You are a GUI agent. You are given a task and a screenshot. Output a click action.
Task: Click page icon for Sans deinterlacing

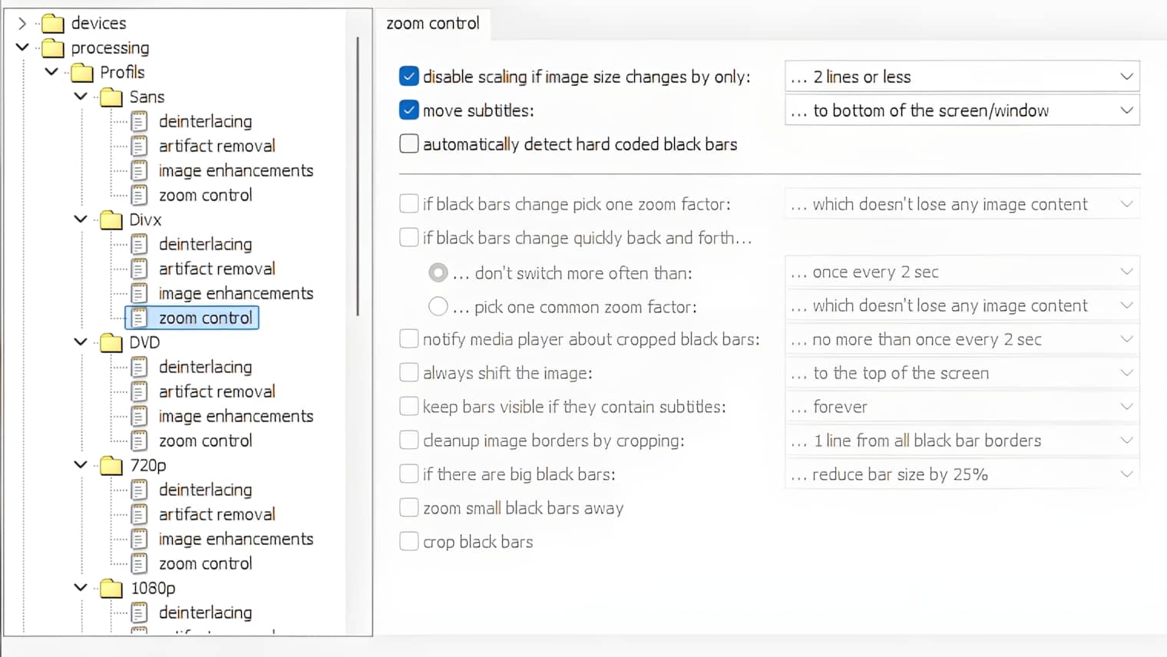[x=139, y=122]
